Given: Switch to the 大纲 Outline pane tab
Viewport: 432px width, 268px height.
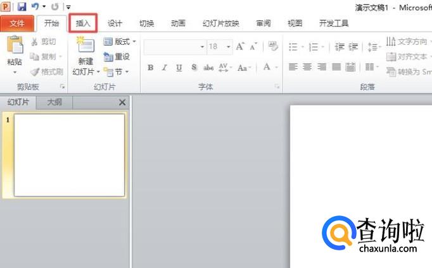Looking at the screenshot, I should click(54, 102).
